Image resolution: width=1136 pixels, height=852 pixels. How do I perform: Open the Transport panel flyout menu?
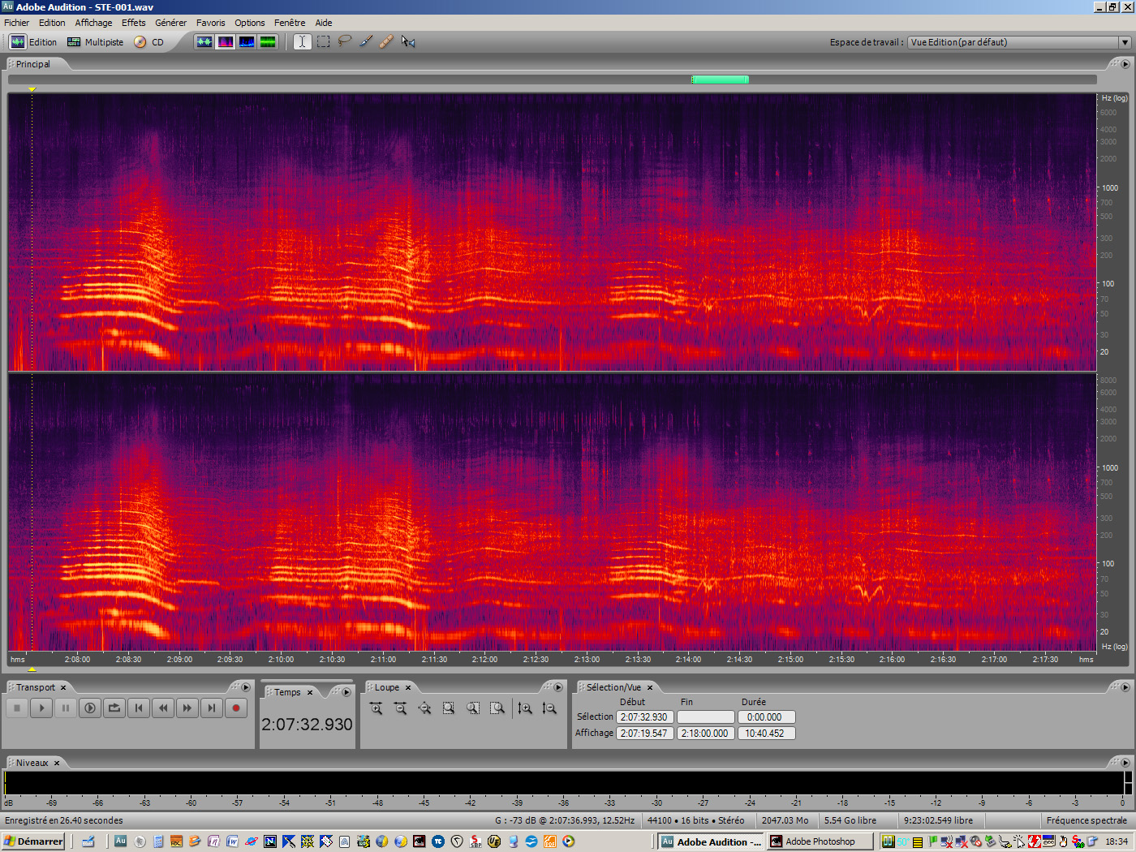click(246, 687)
